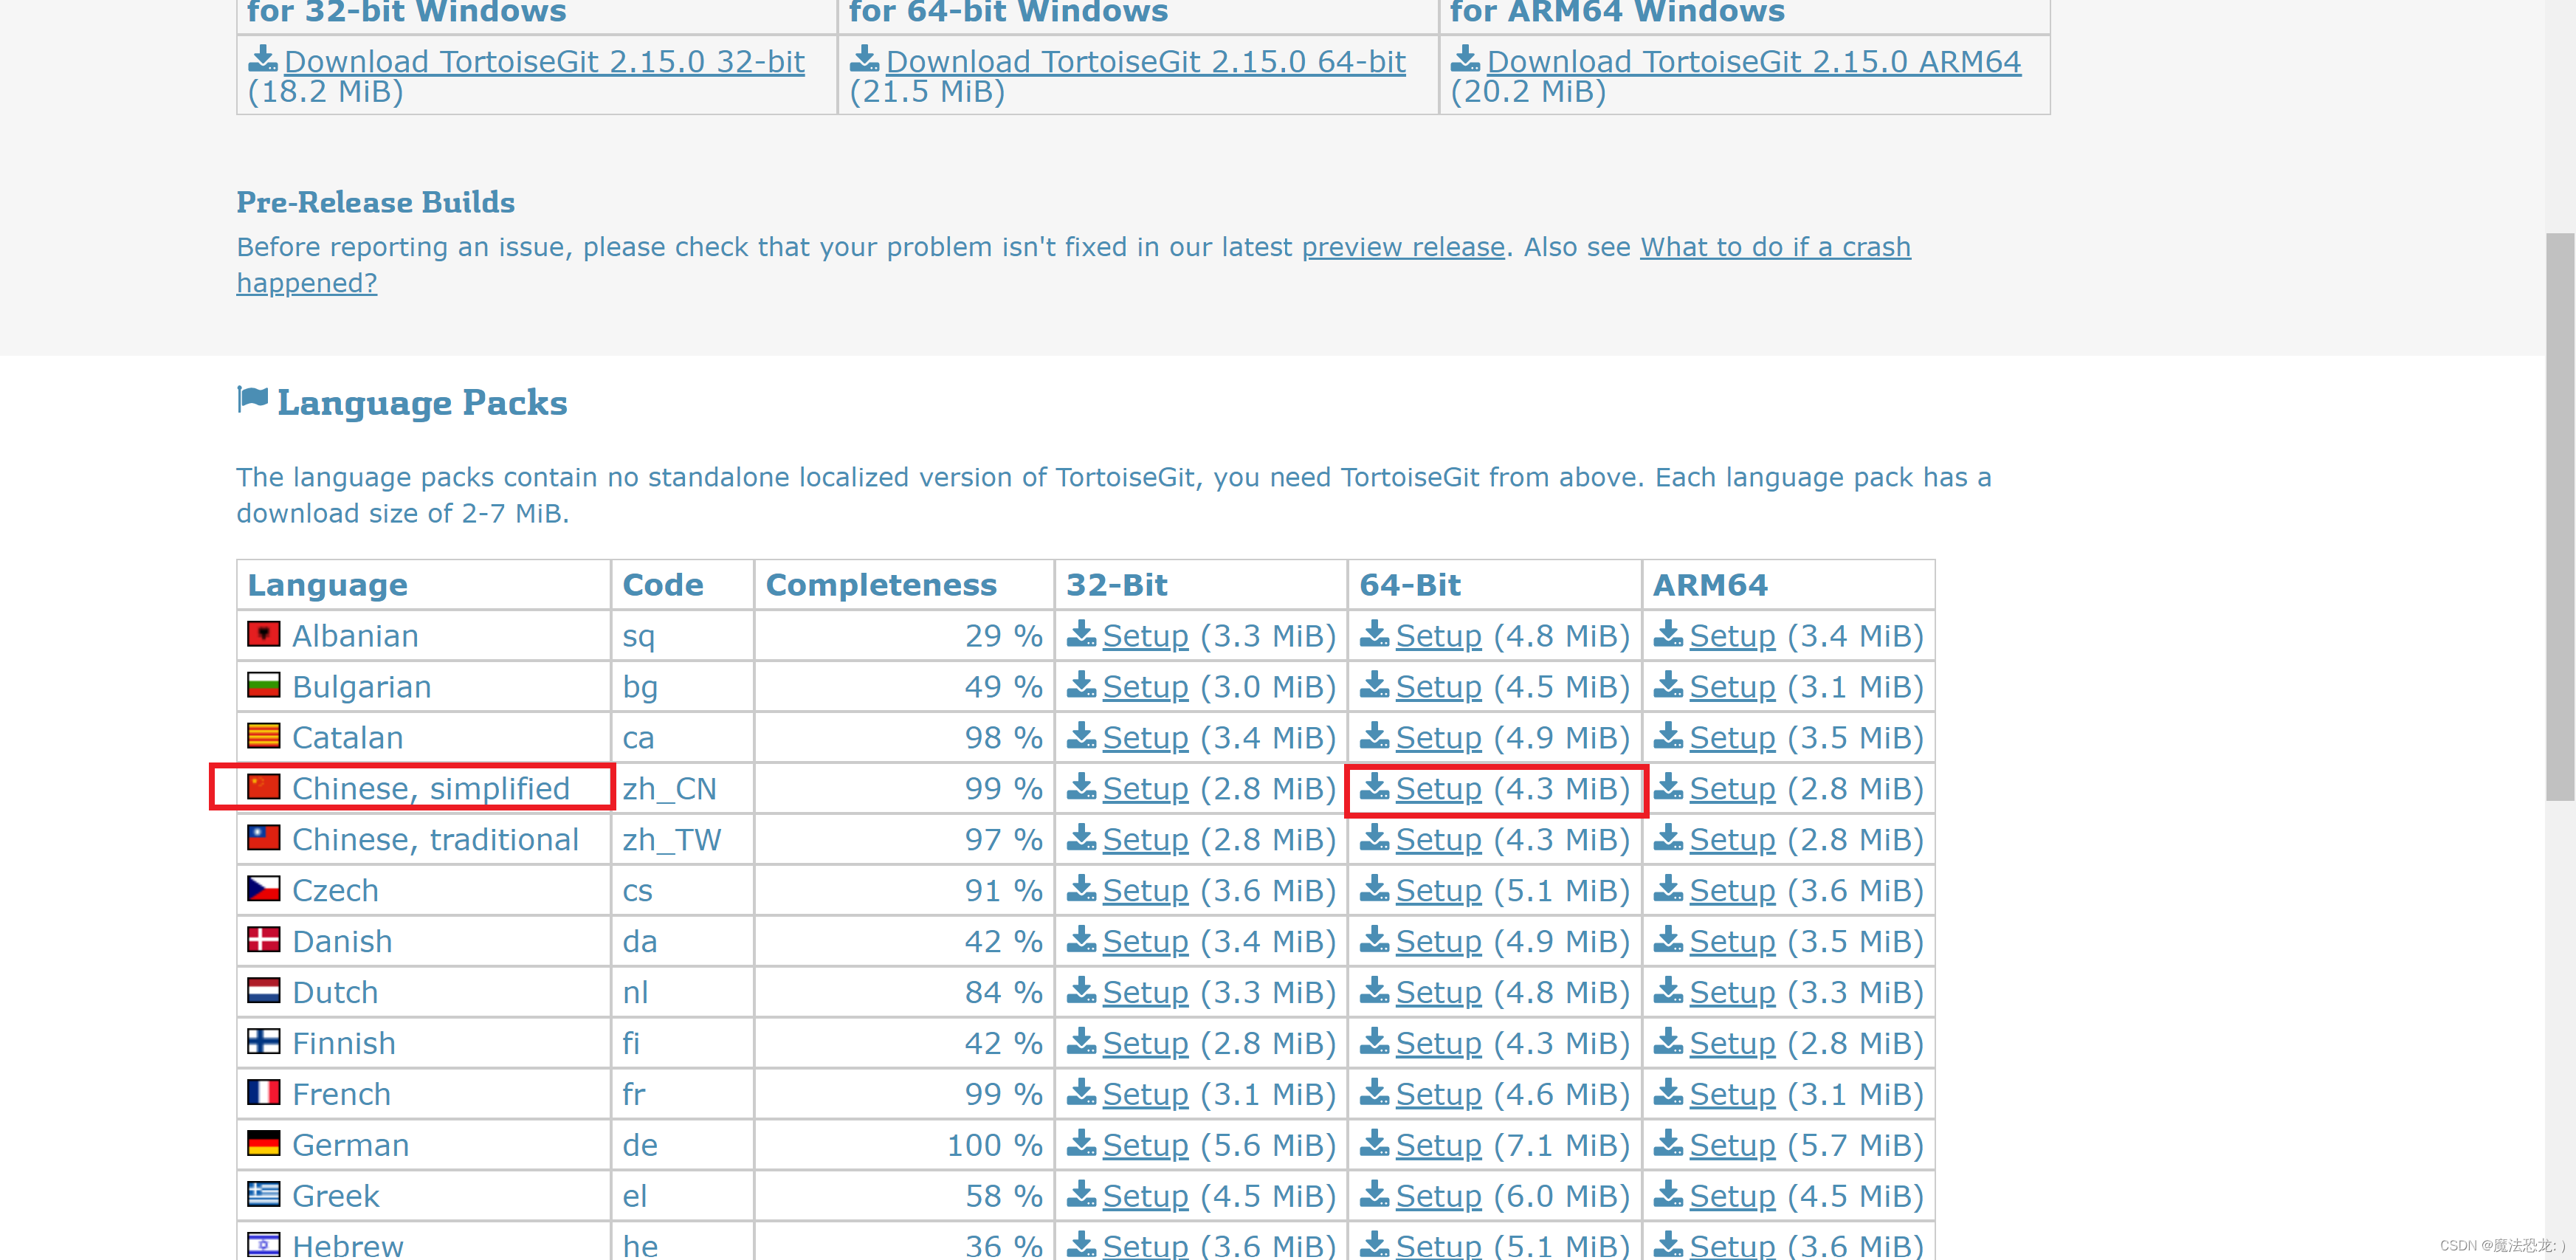
Task: Open Download TortoiseGit 2.15.0 ARM64 link
Action: click(x=1754, y=61)
